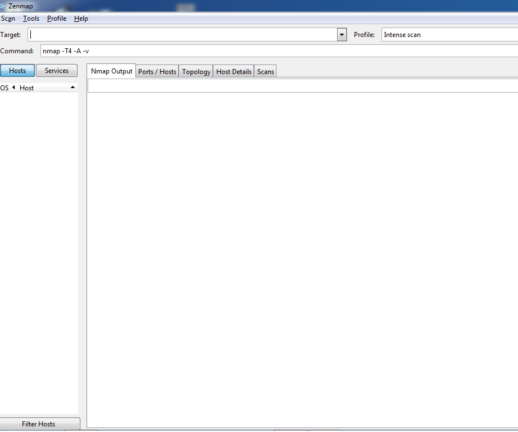
Task: Open the Profile combo box showing Intense scan
Action: [449, 35]
